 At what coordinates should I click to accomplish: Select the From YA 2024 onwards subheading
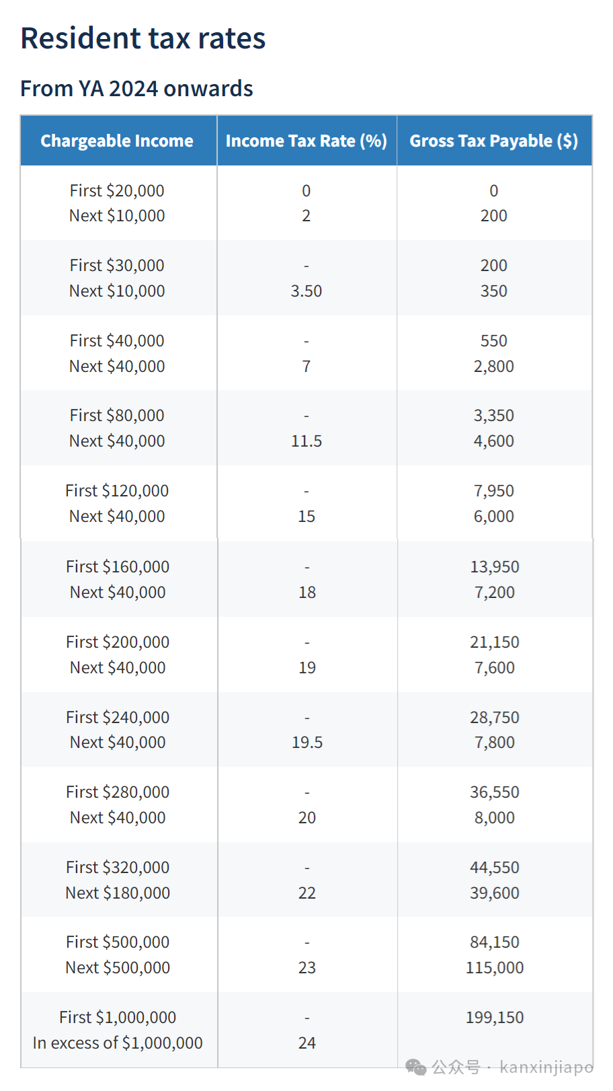point(137,88)
